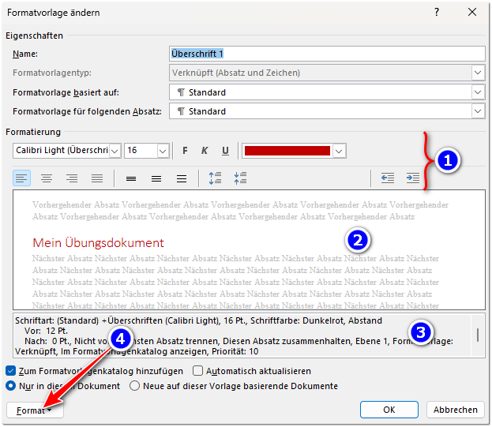Select 'Neue auf dieser Vorlage basierende Dokumente'
492x427 pixels.
click(135, 386)
